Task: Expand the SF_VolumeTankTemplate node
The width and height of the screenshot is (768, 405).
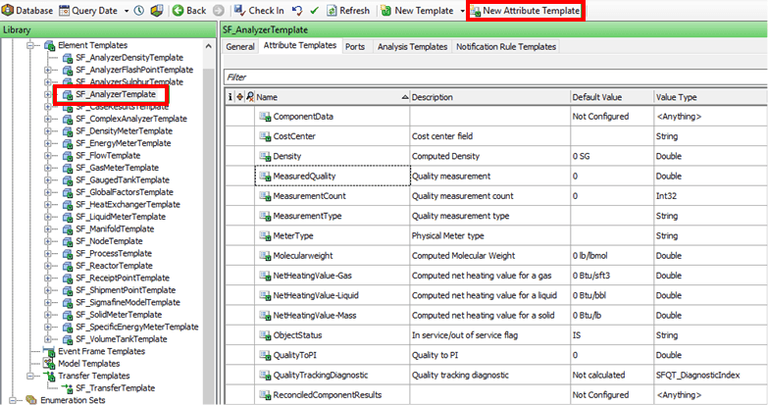Action: point(48,339)
